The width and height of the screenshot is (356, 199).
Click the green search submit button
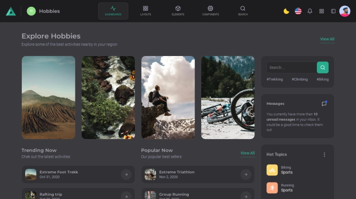(x=323, y=68)
